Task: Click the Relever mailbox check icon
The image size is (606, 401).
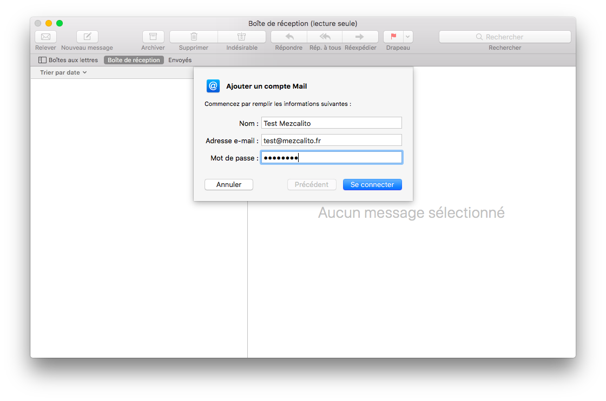Action: tap(45, 37)
